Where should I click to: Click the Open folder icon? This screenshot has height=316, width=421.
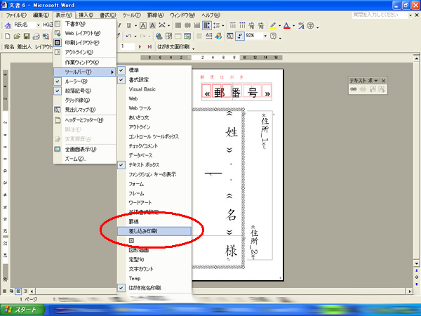pyautogui.click(x=17, y=36)
